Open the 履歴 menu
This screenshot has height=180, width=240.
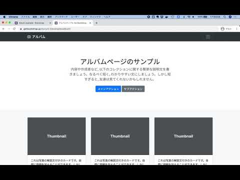tap(49, 17)
